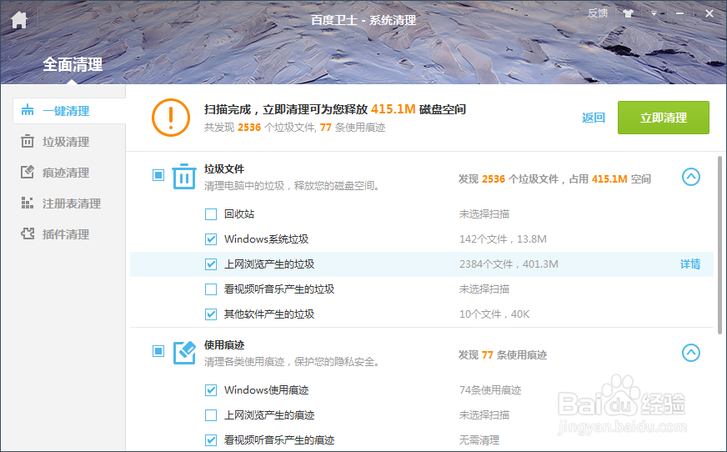
Task: Select the 其他软件产生的垃圾 label
Action: tap(269, 314)
